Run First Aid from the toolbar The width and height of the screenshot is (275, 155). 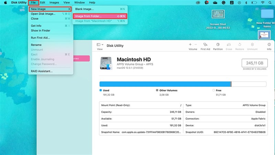(x=205, y=44)
